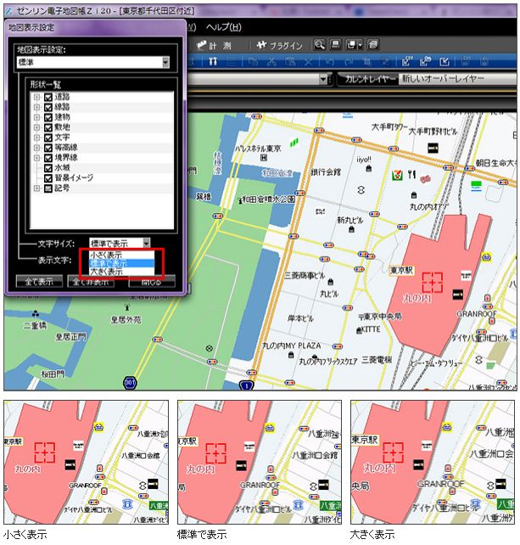The height and width of the screenshot is (545, 520).
Task: Click the route 301 shield on map
Action: (130, 383)
